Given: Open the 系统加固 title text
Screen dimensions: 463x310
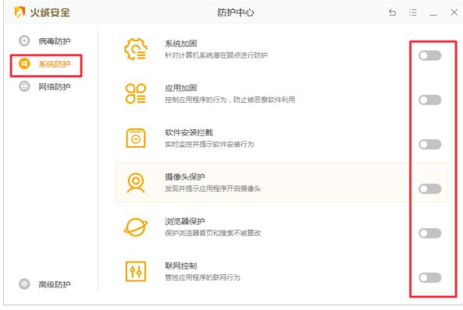Looking at the screenshot, I should (180, 44).
